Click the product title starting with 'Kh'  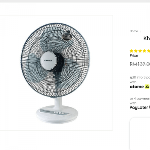click(147, 38)
